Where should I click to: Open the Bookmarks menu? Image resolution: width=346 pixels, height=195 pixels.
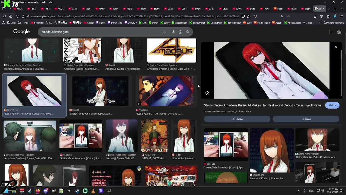pyautogui.click(x=33, y=2)
